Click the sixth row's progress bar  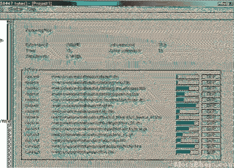tap(187, 105)
